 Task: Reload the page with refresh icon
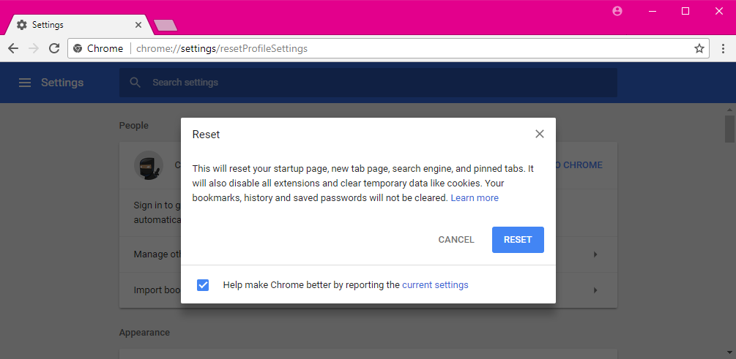54,48
